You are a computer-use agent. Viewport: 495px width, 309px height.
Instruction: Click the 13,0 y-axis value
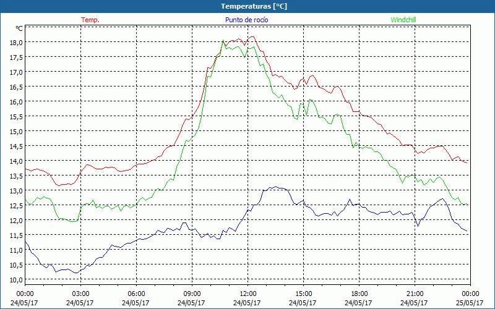17,190
